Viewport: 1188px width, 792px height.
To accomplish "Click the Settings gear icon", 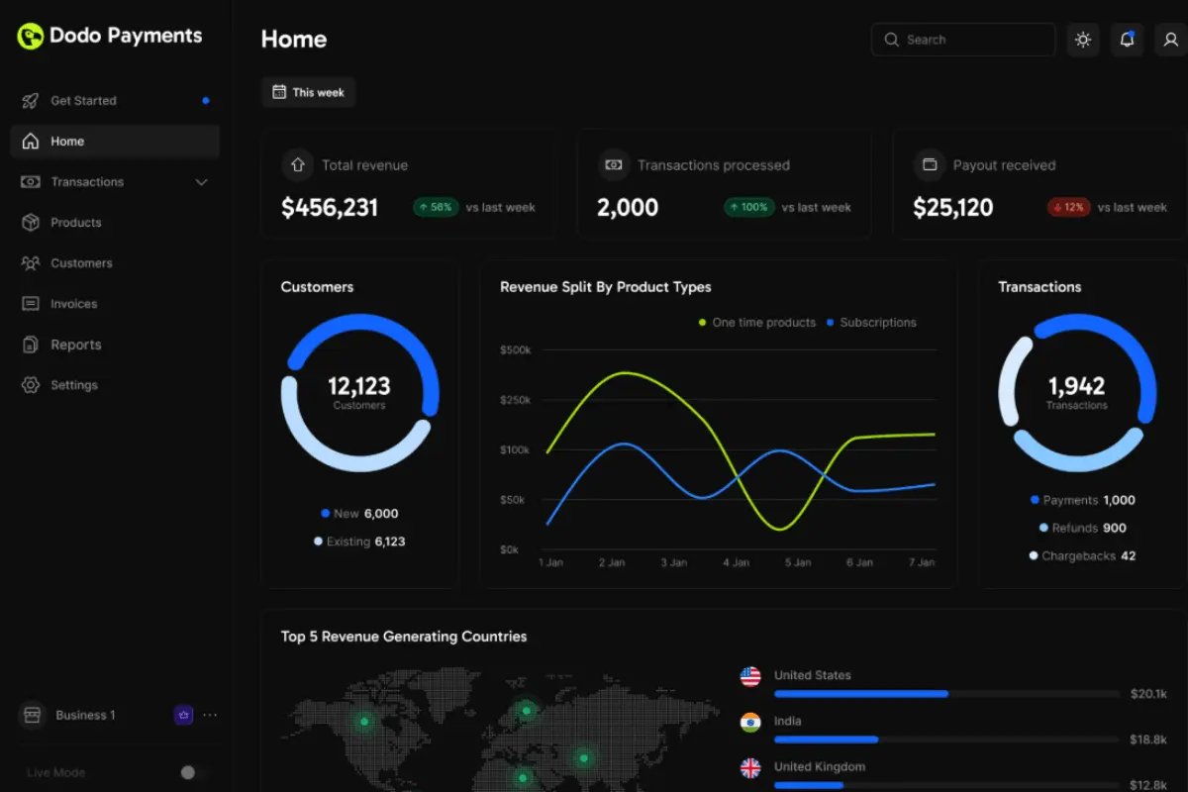I will click(x=31, y=385).
